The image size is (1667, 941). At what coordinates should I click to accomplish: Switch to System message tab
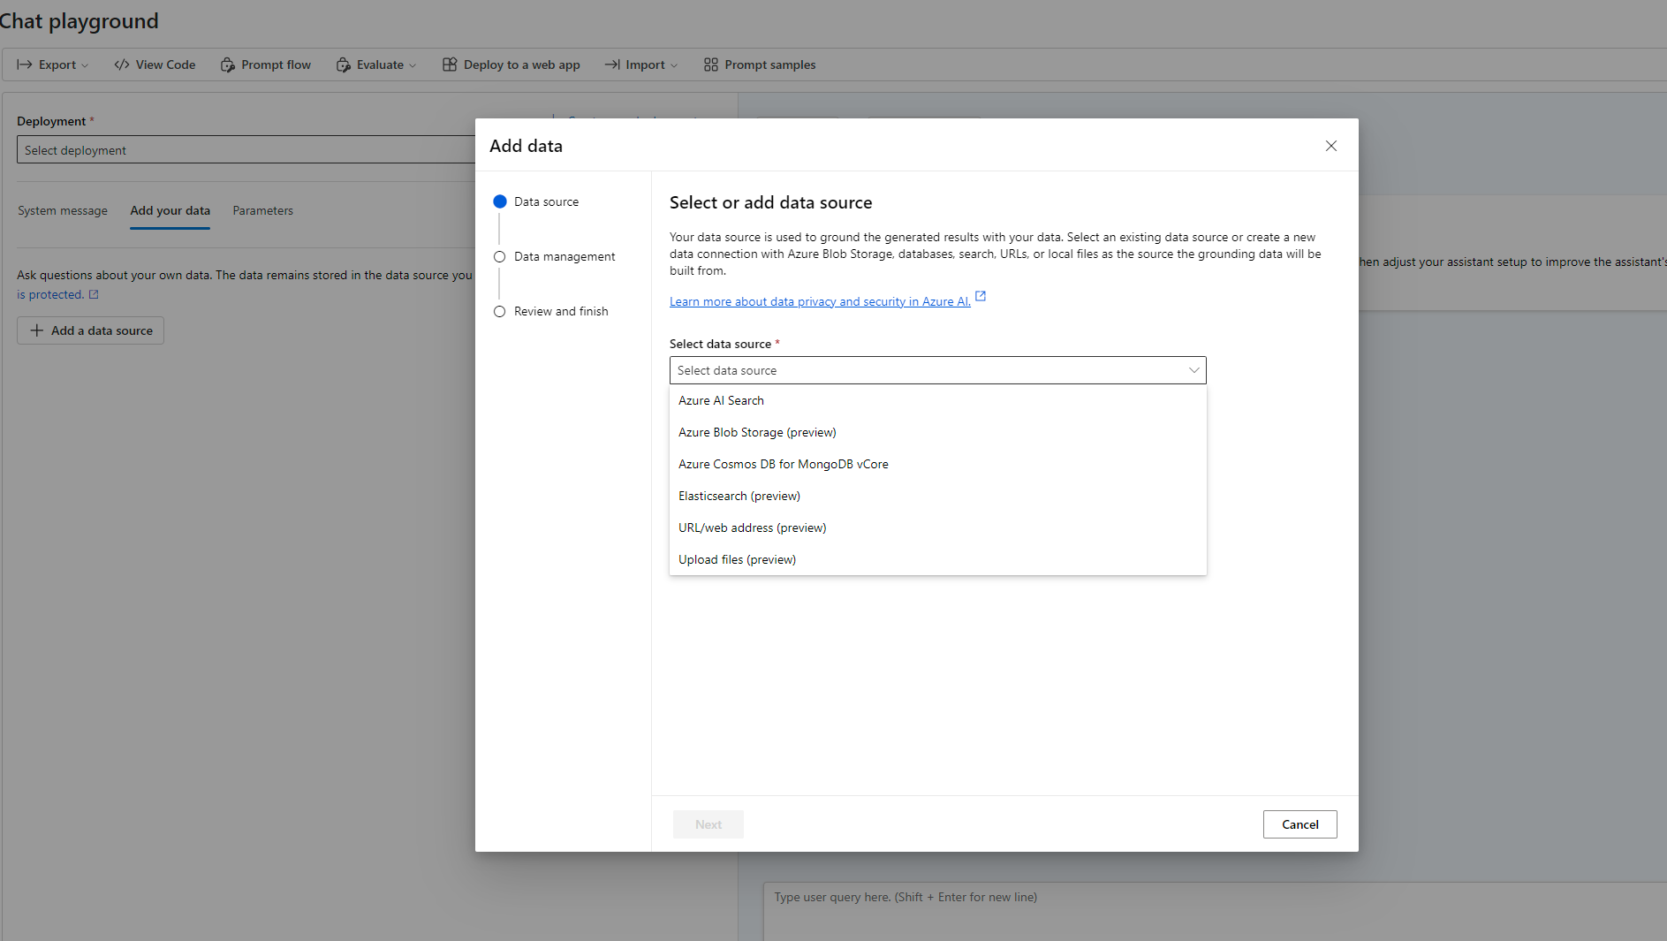click(63, 210)
